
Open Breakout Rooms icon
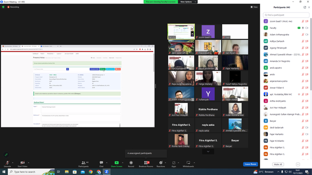[x=146, y=163]
